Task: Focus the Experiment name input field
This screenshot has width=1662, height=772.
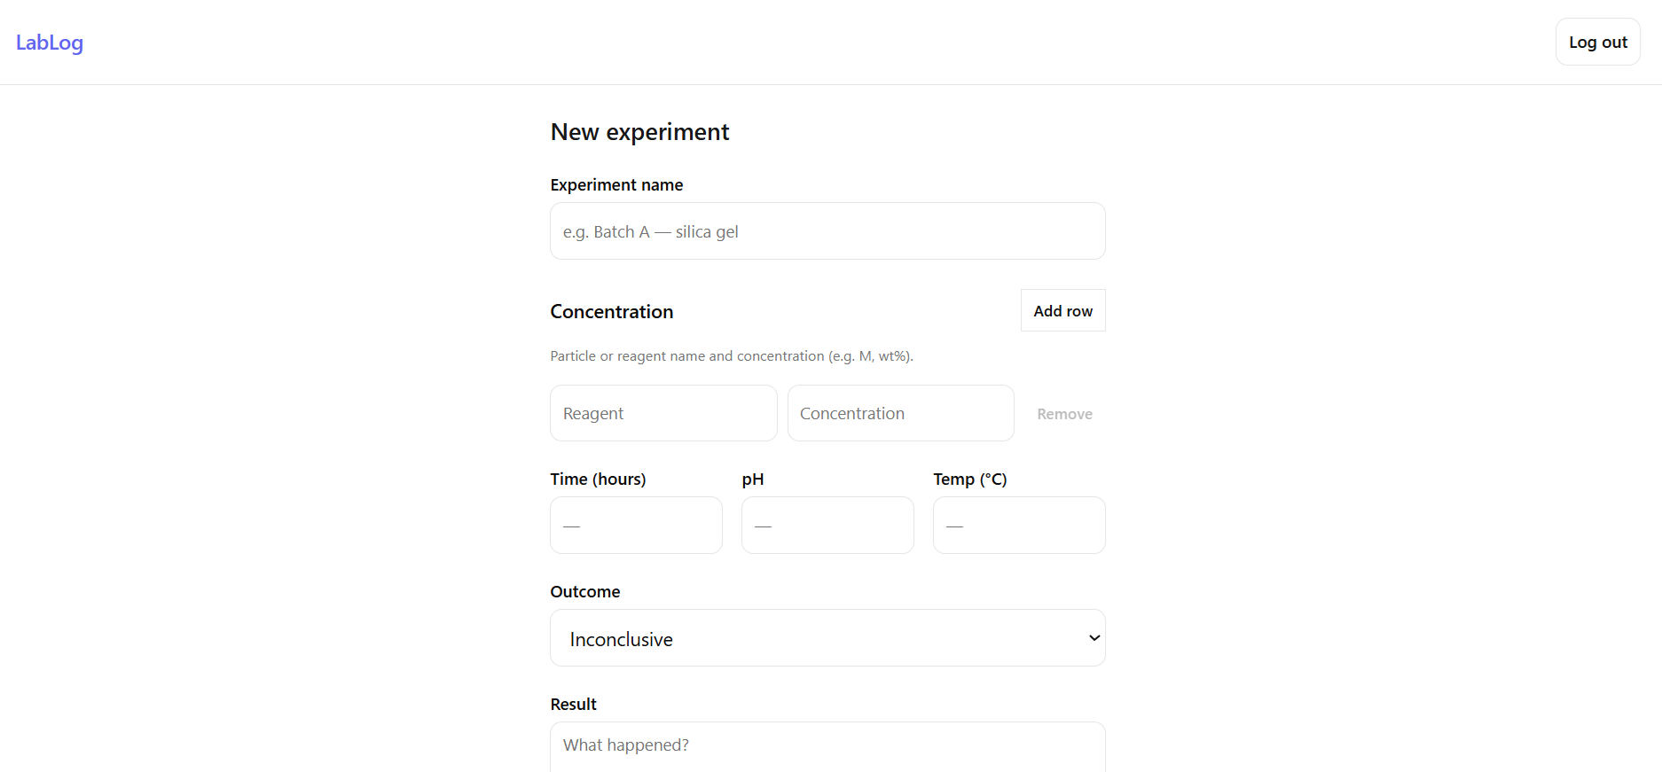Action: (827, 231)
